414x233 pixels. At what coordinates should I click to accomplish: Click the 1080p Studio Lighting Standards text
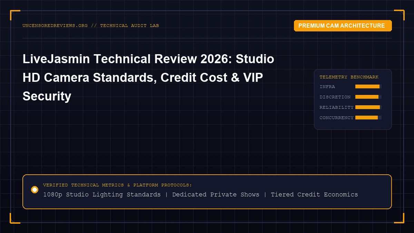[x=102, y=194]
